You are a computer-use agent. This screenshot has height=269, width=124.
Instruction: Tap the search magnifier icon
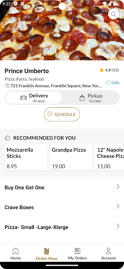pos(113,14)
